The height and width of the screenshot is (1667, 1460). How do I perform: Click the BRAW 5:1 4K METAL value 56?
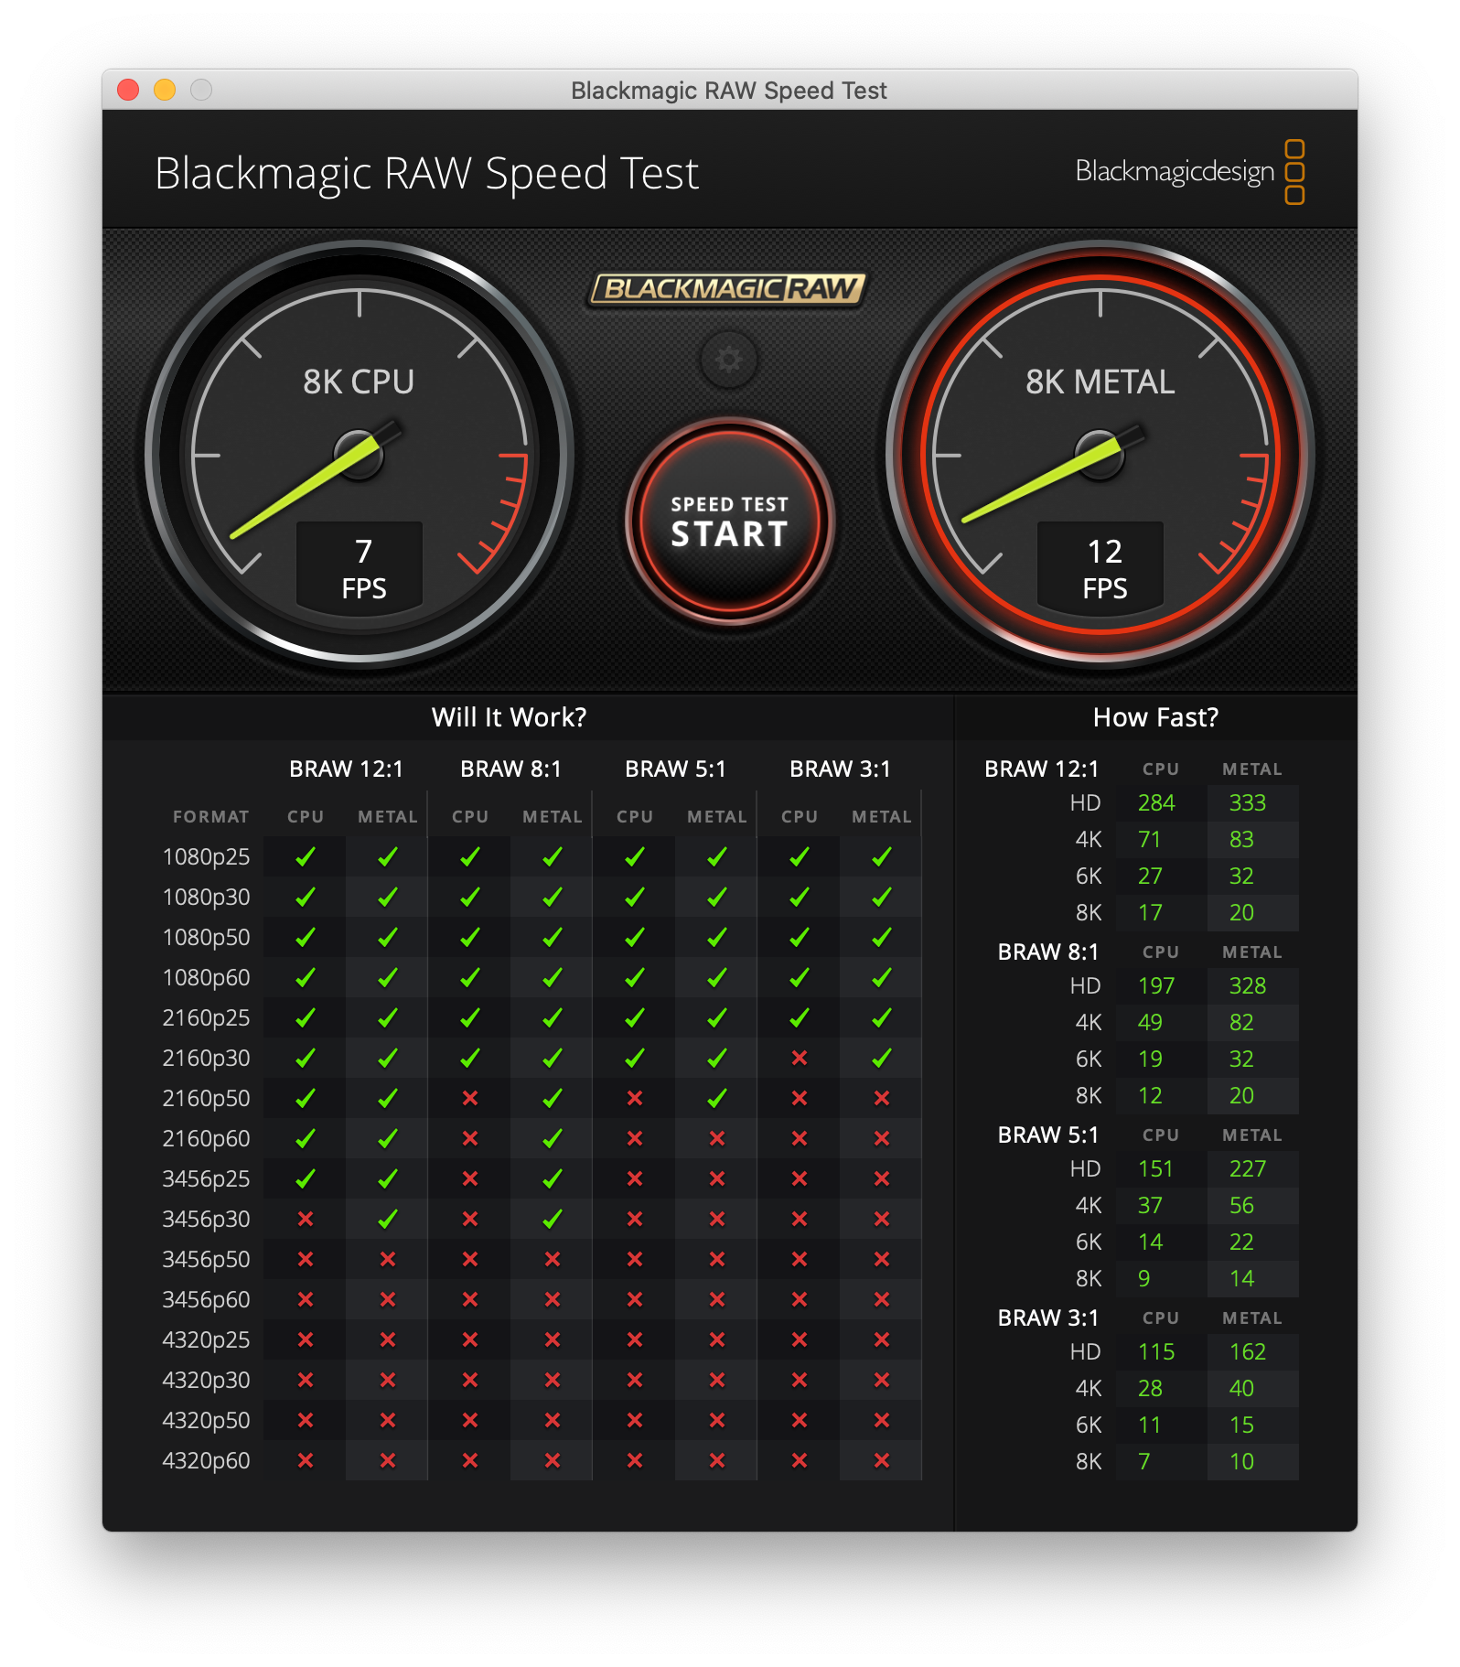tap(1241, 1206)
